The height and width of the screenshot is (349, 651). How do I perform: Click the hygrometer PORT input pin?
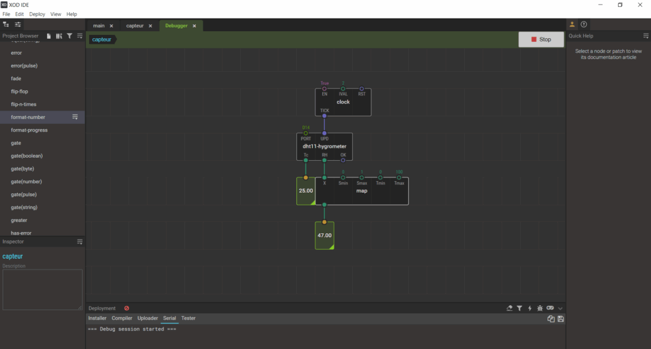click(x=306, y=133)
